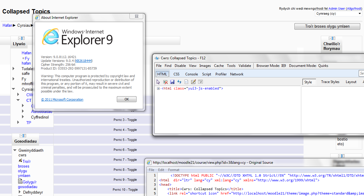Open the Document Mode: Quirks menu

(309, 66)
